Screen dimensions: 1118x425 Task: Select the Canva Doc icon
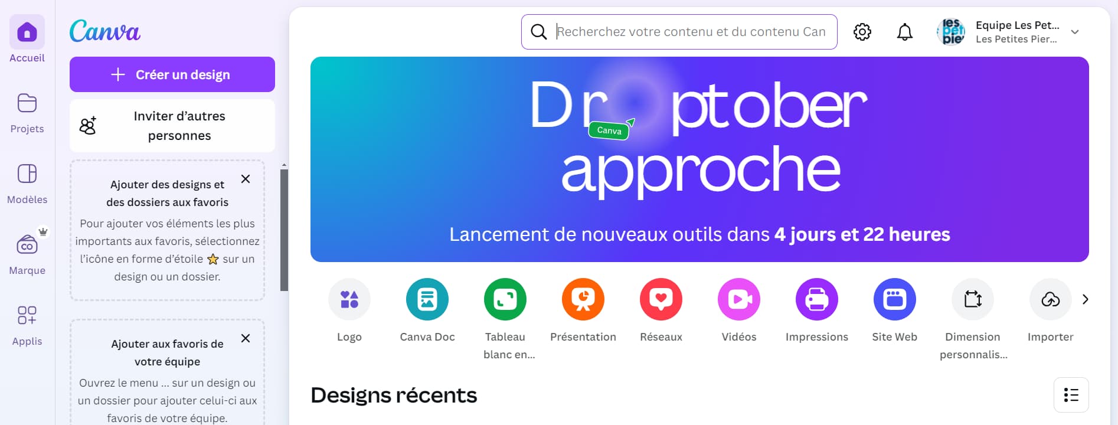tap(427, 299)
